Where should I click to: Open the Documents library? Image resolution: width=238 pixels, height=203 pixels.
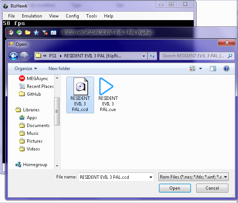pyautogui.click(x=34, y=126)
